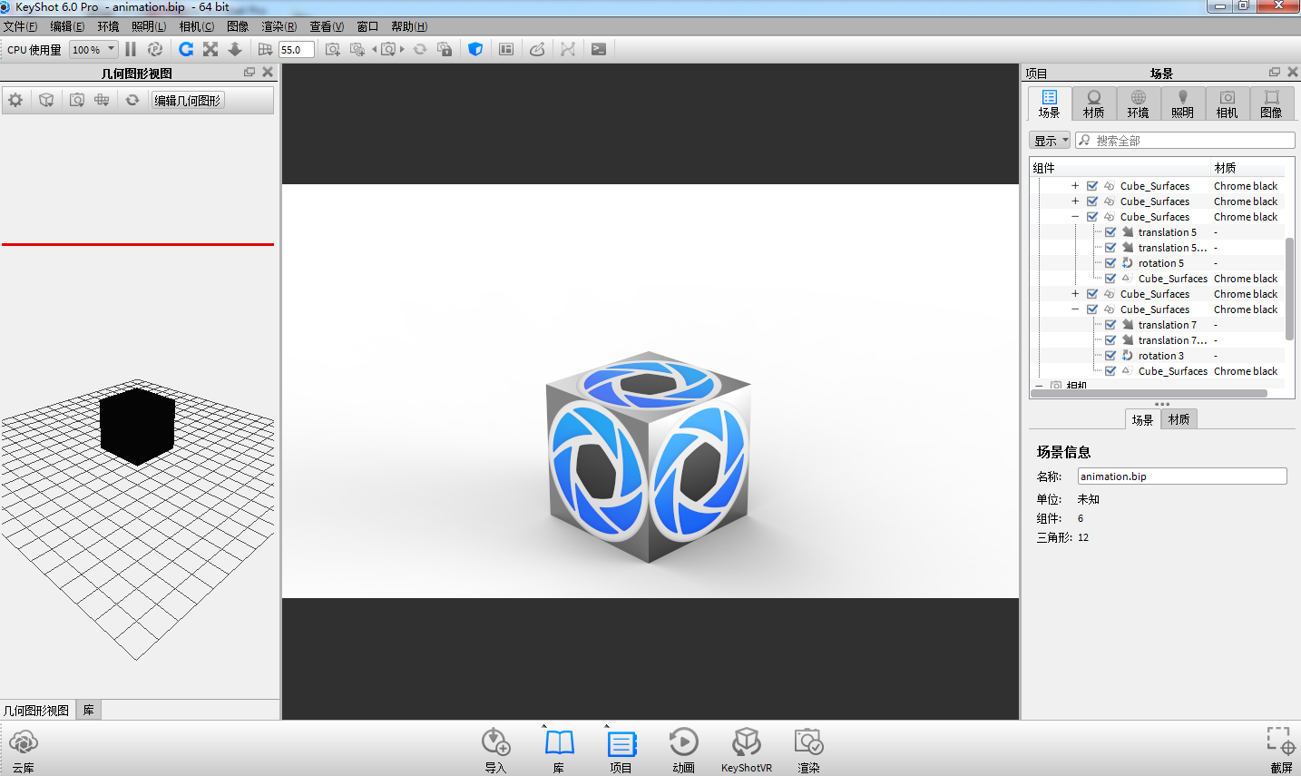The height and width of the screenshot is (776, 1301).
Task: Collapse the Cube_Surfaces group containing rotation 5
Action: point(1075,217)
